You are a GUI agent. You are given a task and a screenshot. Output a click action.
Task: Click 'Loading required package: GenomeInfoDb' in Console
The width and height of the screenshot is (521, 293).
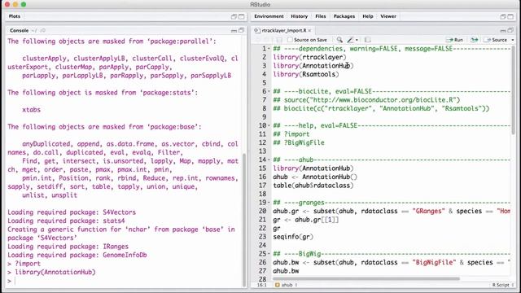(x=77, y=255)
